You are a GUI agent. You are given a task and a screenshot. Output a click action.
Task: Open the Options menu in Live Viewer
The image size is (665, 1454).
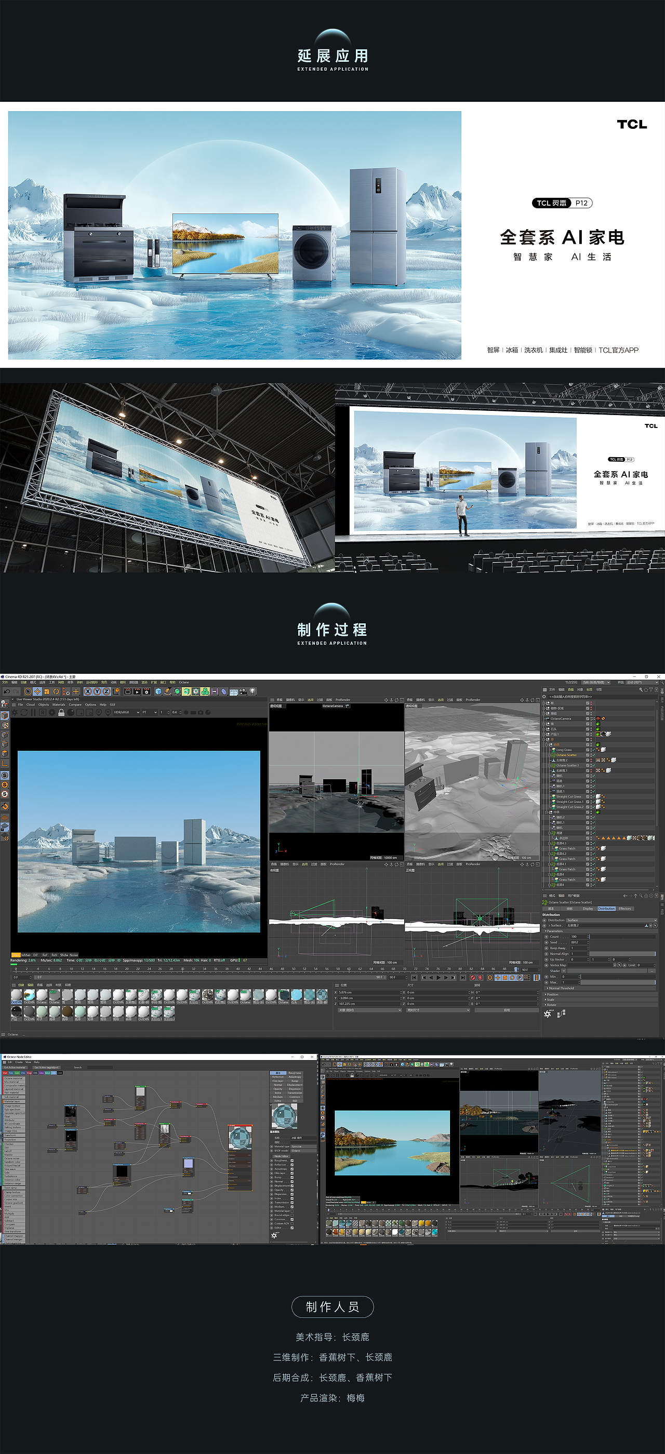pos(90,705)
